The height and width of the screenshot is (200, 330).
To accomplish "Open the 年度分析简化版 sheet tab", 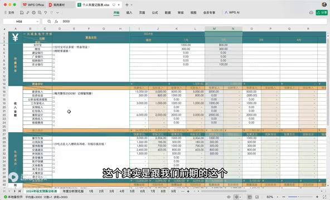I will (73, 191).
